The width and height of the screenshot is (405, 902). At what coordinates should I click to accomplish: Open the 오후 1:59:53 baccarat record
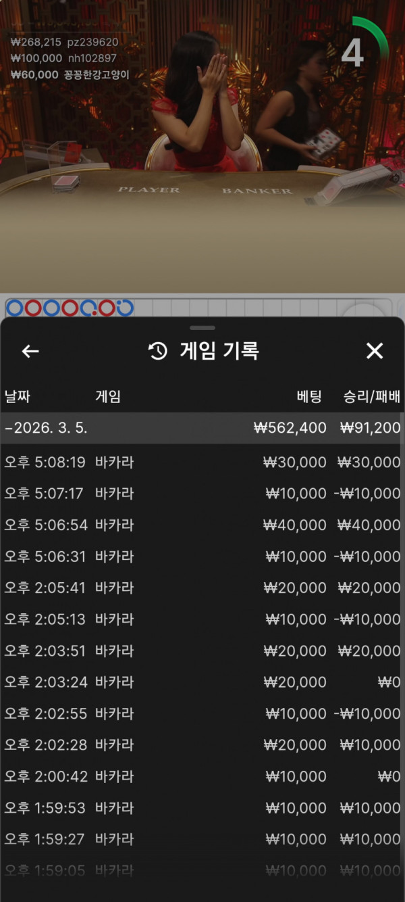pyautogui.click(x=202, y=808)
